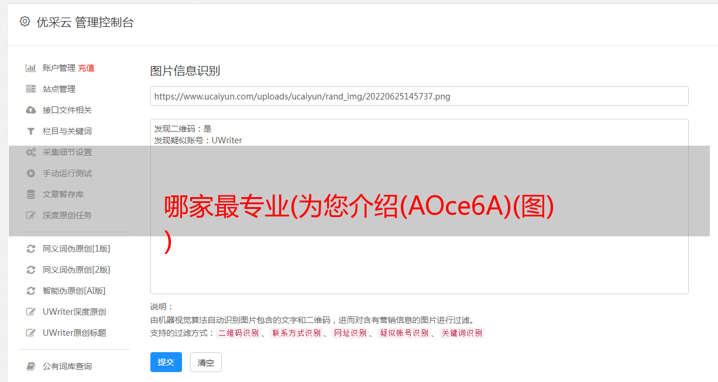The height and width of the screenshot is (382, 718).
Task: Click the 网址识别 tag
Action: (x=350, y=333)
